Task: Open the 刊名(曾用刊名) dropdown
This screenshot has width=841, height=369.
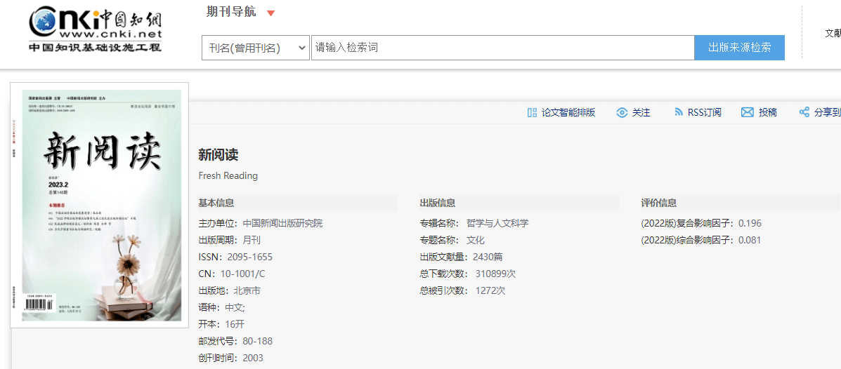Action: coord(256,48)
